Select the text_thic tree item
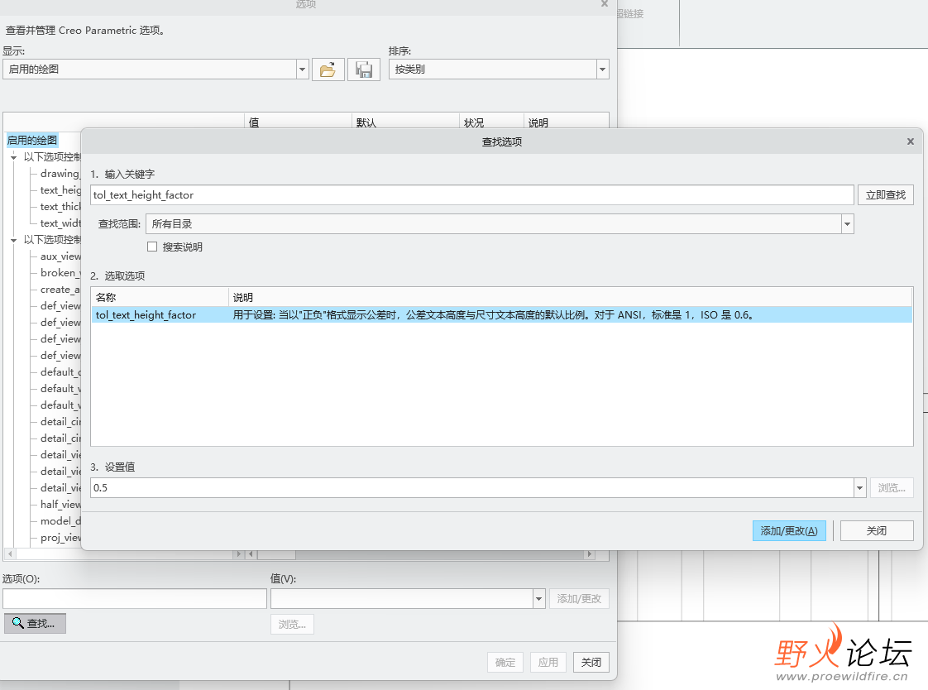 pyautogui.click(x=60, y=207)
